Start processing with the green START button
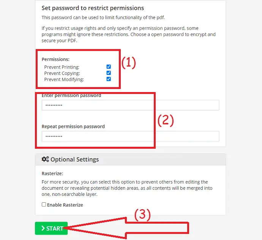 pos(51,228)
